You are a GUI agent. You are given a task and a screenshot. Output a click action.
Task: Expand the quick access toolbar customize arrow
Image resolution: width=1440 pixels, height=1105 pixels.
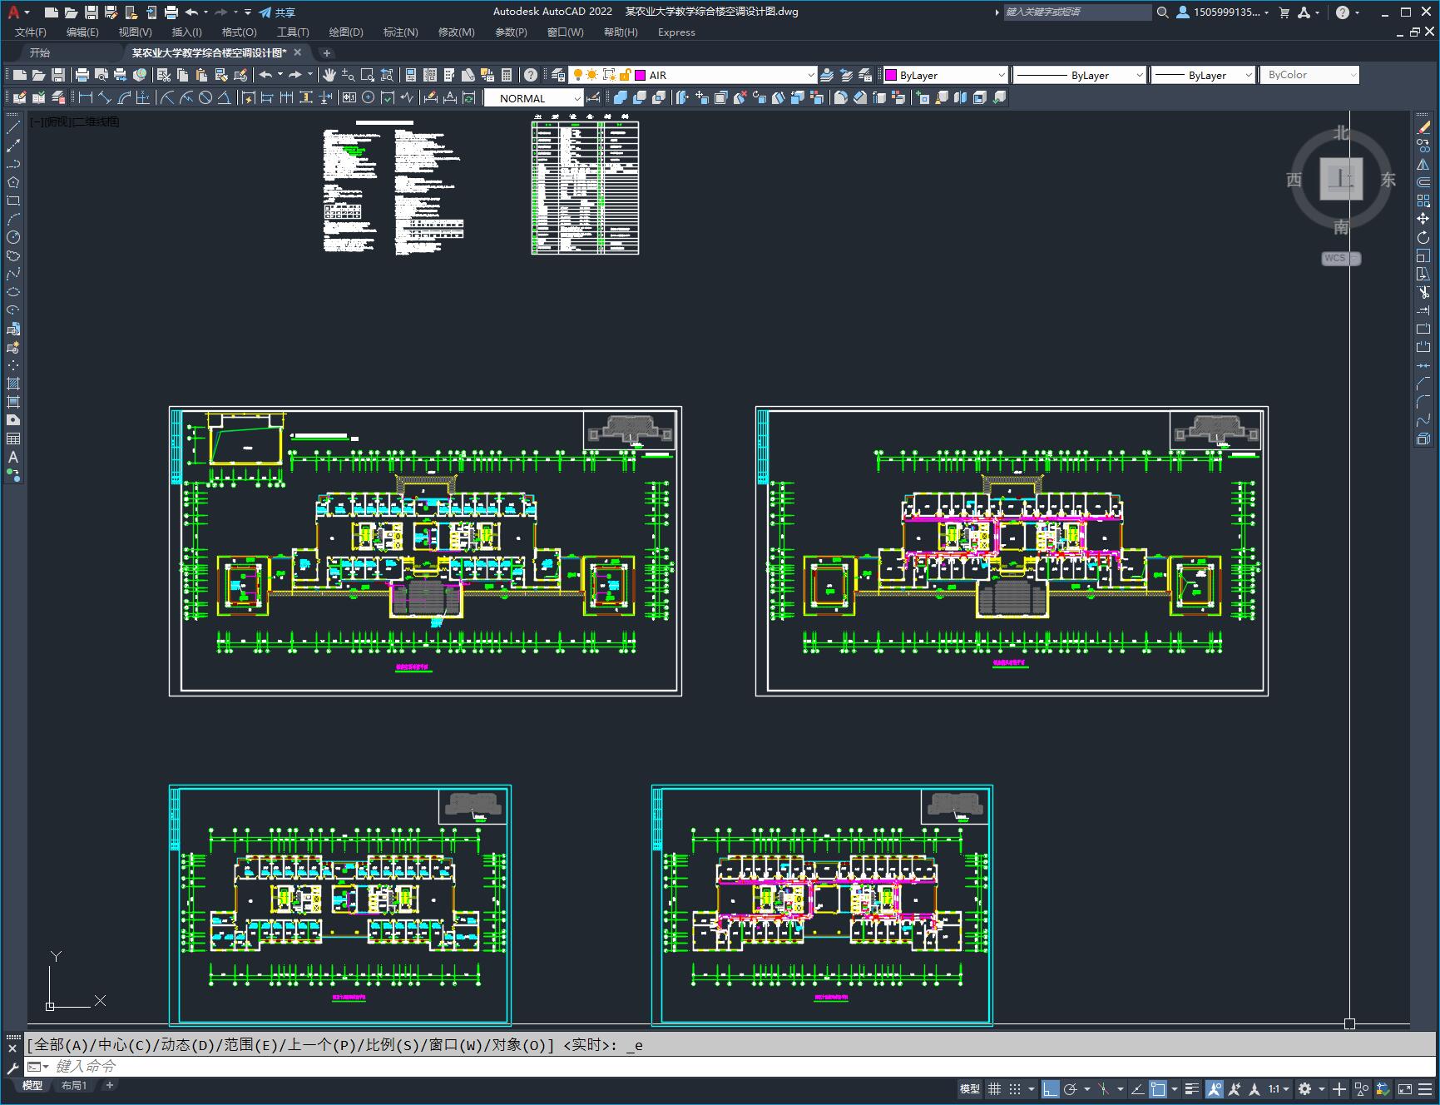coord(248,12)
